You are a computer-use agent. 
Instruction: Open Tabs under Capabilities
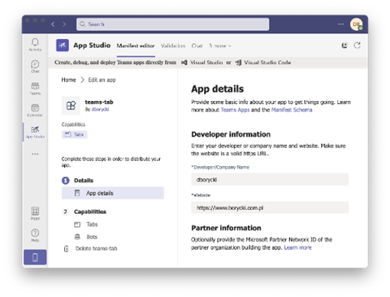click(92, 225)
